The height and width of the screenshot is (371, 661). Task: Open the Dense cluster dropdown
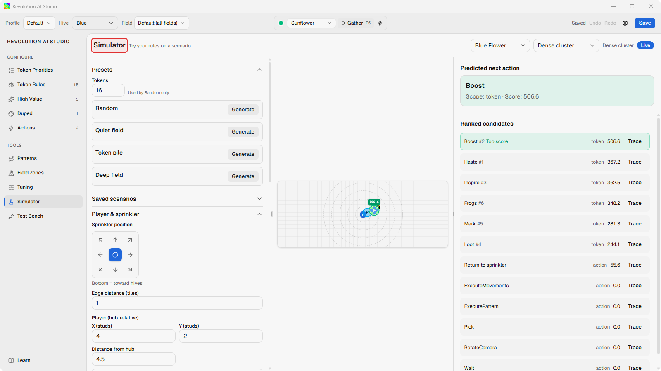point(566,45)
